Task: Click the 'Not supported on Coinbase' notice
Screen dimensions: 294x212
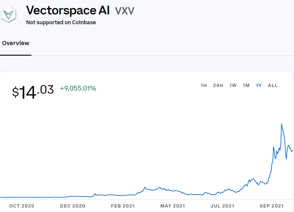Action: pyautogui.click(x=61, y=22)
